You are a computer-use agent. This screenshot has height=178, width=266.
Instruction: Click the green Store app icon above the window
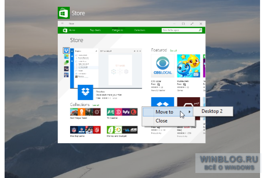coord(64,13)
